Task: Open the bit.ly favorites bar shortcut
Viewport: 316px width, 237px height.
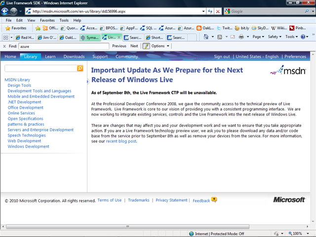Action: pyautogui.click(x=242, y=28)
